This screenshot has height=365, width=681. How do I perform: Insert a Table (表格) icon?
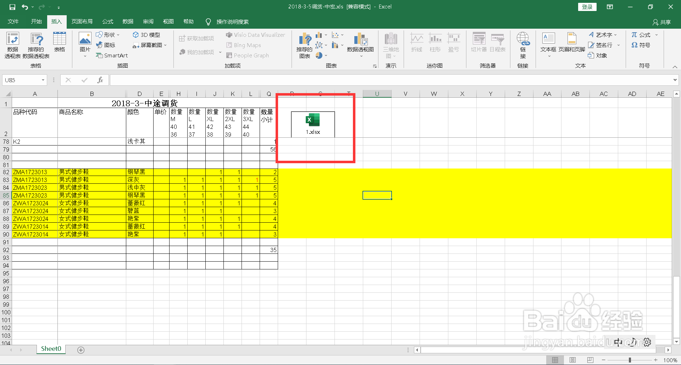pos(60,42)
